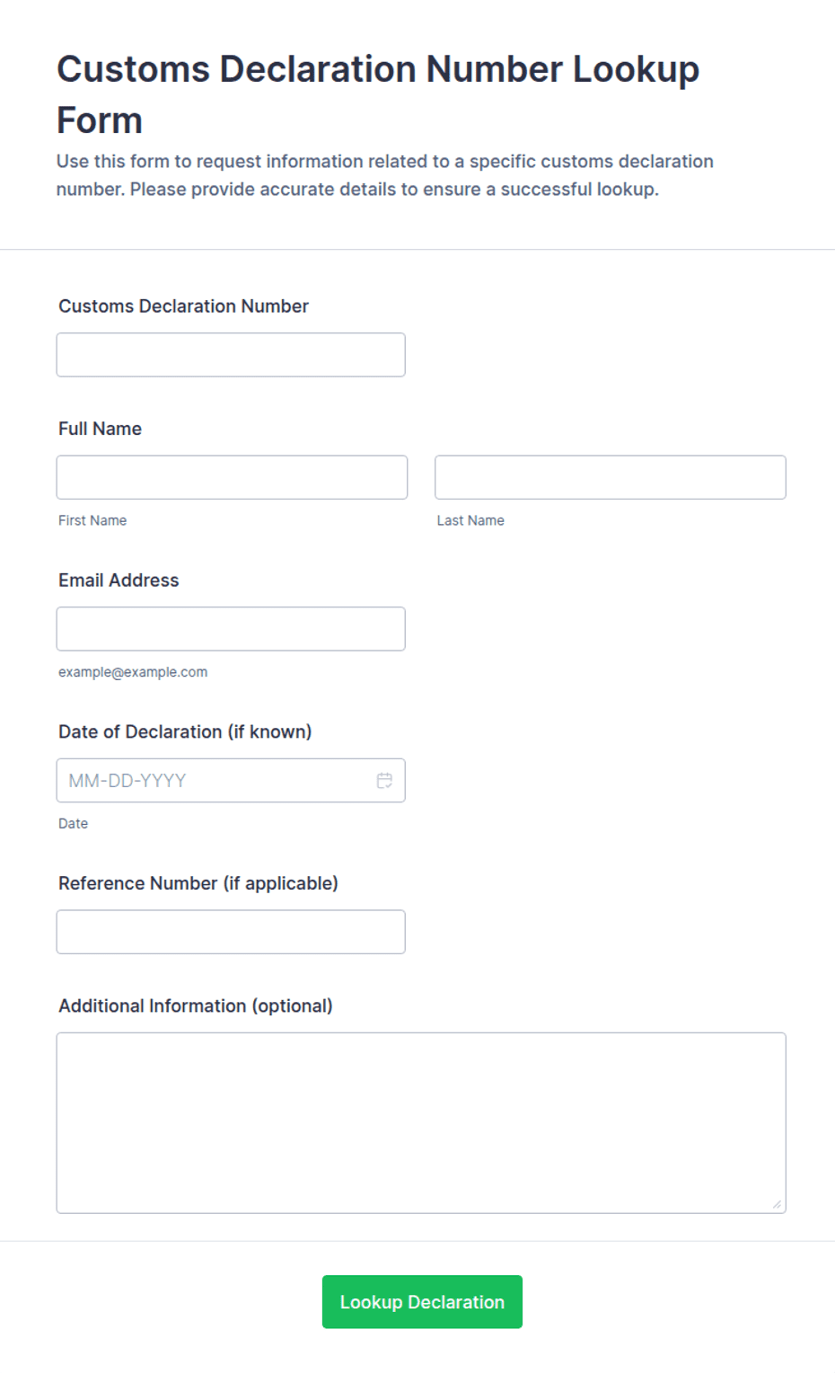Click inside the Additional Information textarea
Viewport: 835px width, 1373px height.
click(421, 1123)
